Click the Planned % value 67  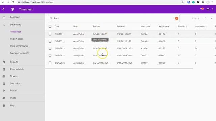[179, 55]
